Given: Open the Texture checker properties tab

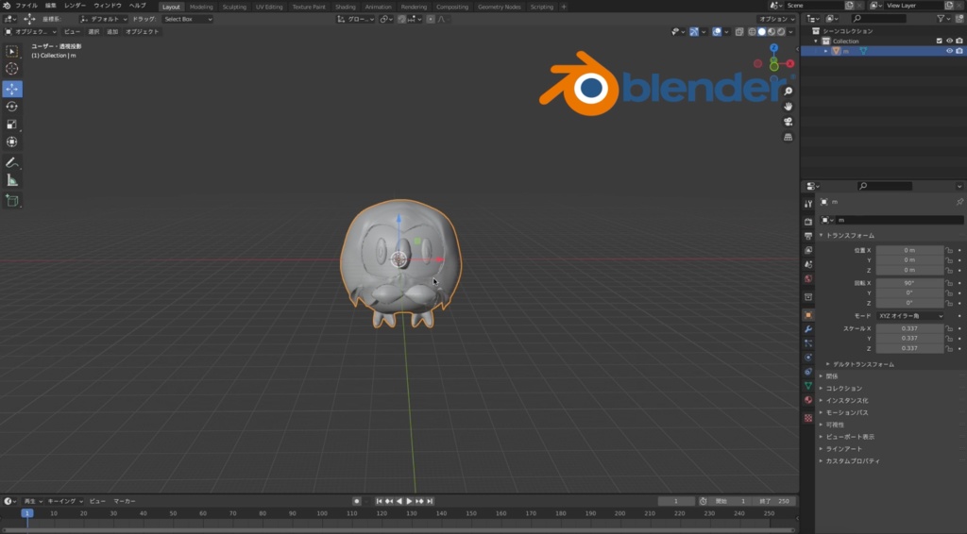Looking at the screenshot, I should click(808, 418).
